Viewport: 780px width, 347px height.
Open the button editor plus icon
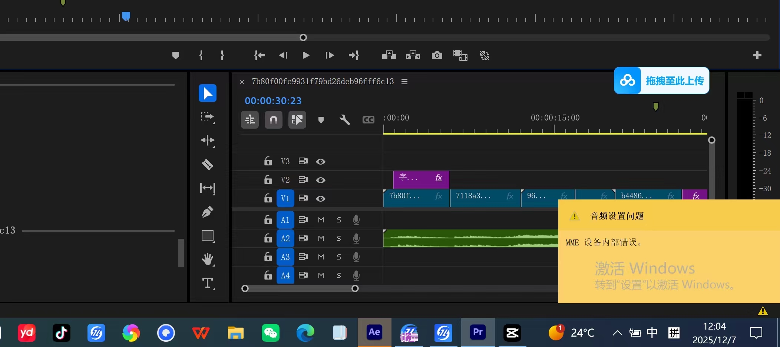coord(757,56)
